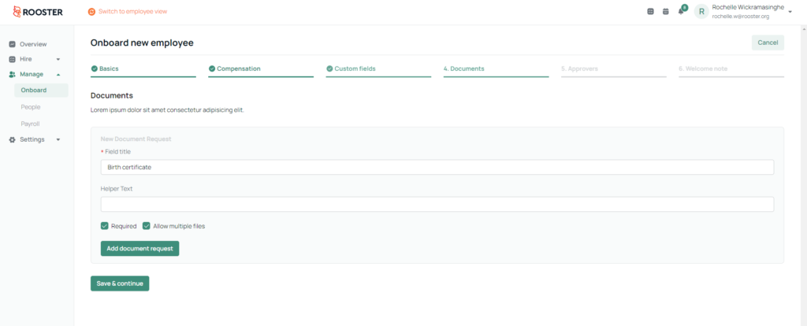The height and width of the screenshot is (326, 807).
Task: Expand the Settings menu arrow
Action: [x=58, y=139]
